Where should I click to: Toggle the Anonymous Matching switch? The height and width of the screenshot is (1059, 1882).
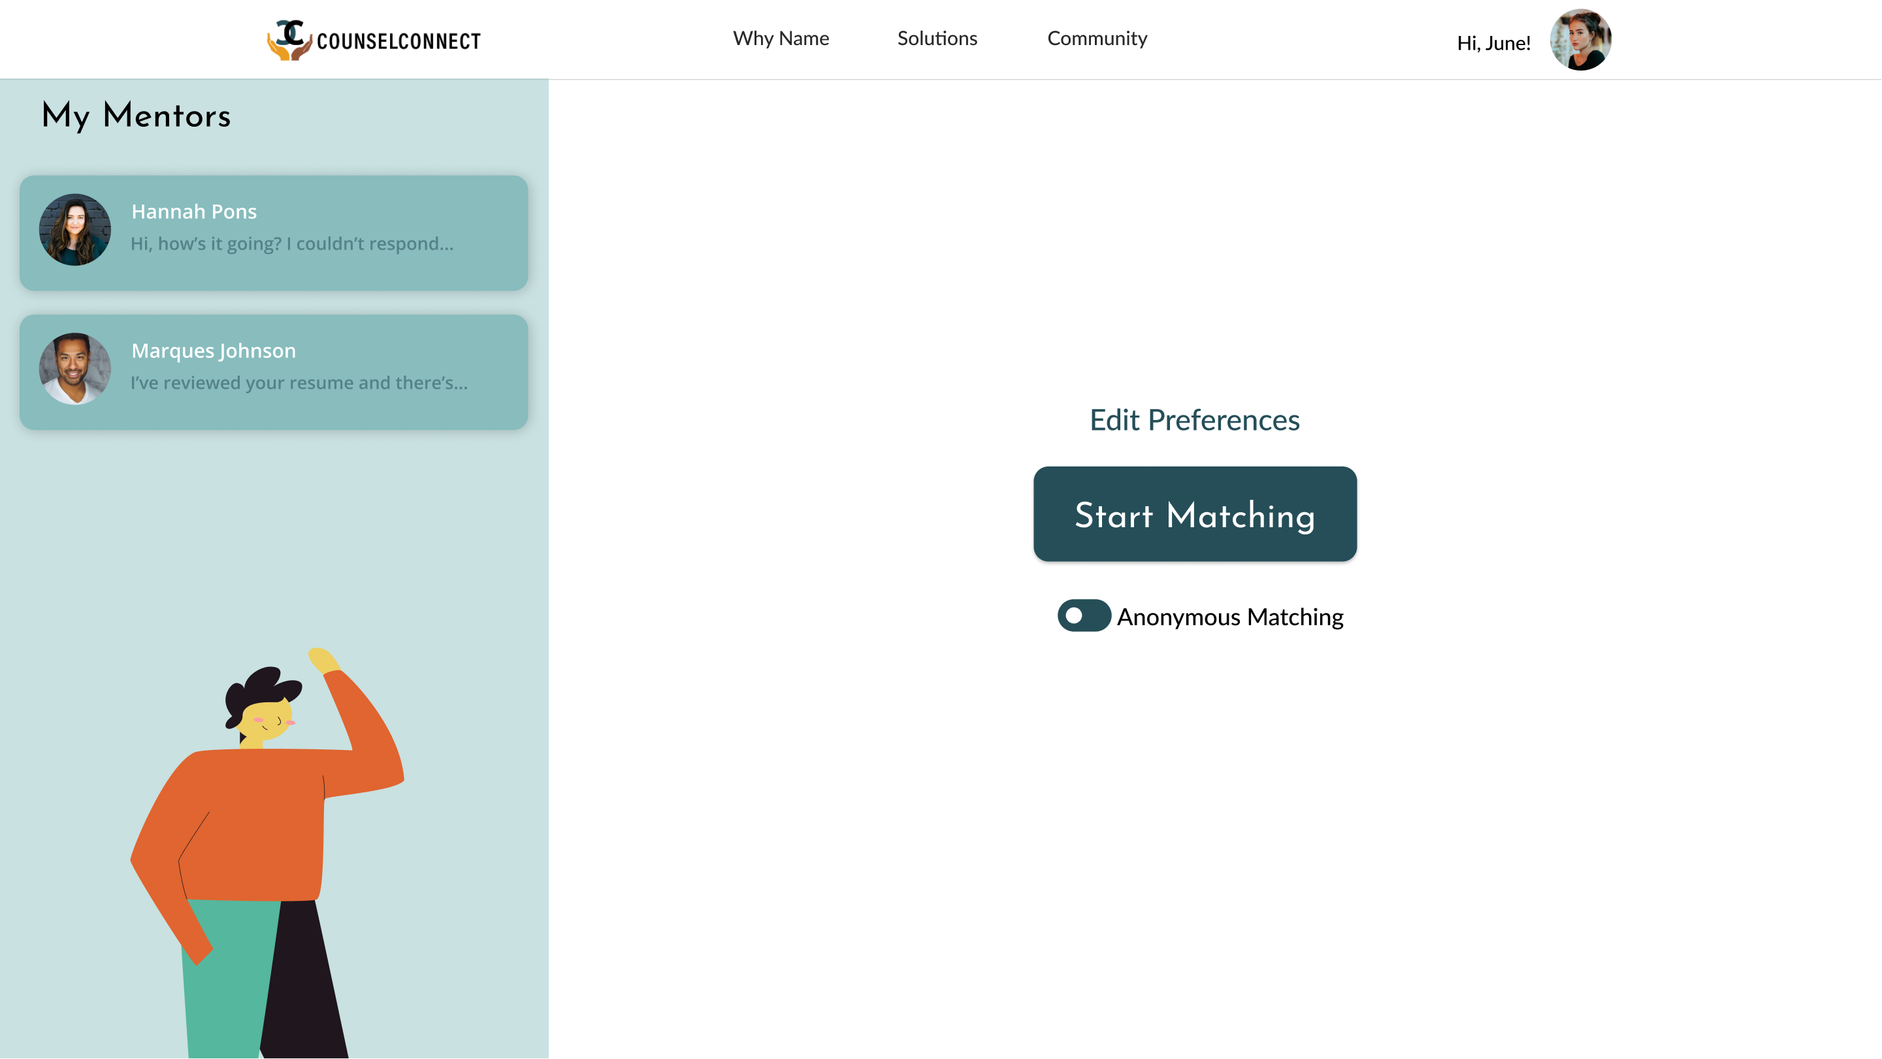pyautogui.click(x=1084, y=615)
